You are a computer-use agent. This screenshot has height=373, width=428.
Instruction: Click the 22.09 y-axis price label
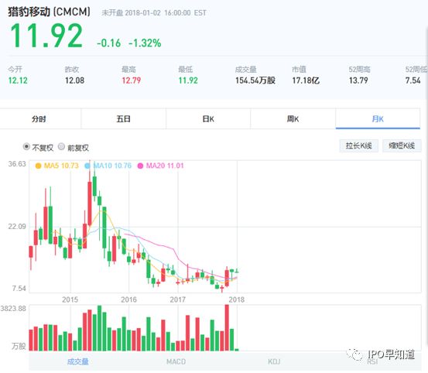tap(17, 226)
